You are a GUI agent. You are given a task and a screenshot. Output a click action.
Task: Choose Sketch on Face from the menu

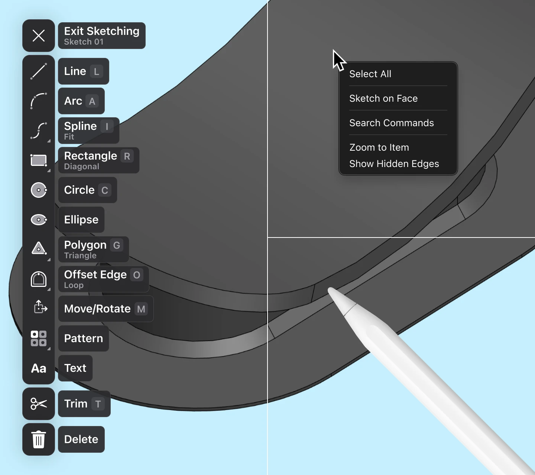point(383,98)
